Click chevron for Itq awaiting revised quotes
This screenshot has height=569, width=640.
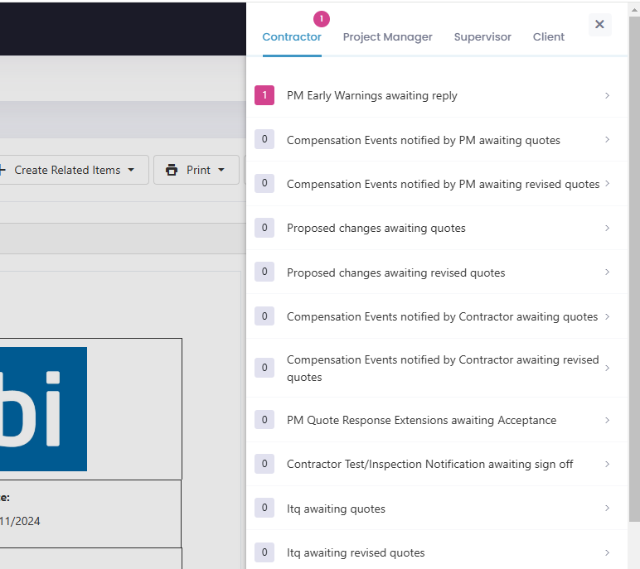point(607,552)
